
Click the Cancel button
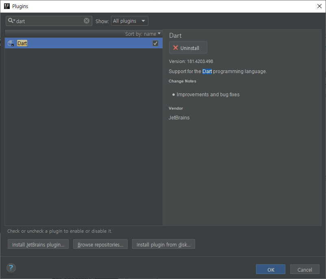pyautogui.click(x=304, y=269)
